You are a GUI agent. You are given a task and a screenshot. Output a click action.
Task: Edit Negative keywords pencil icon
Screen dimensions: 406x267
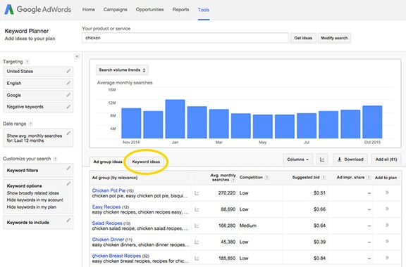(68, 106)
